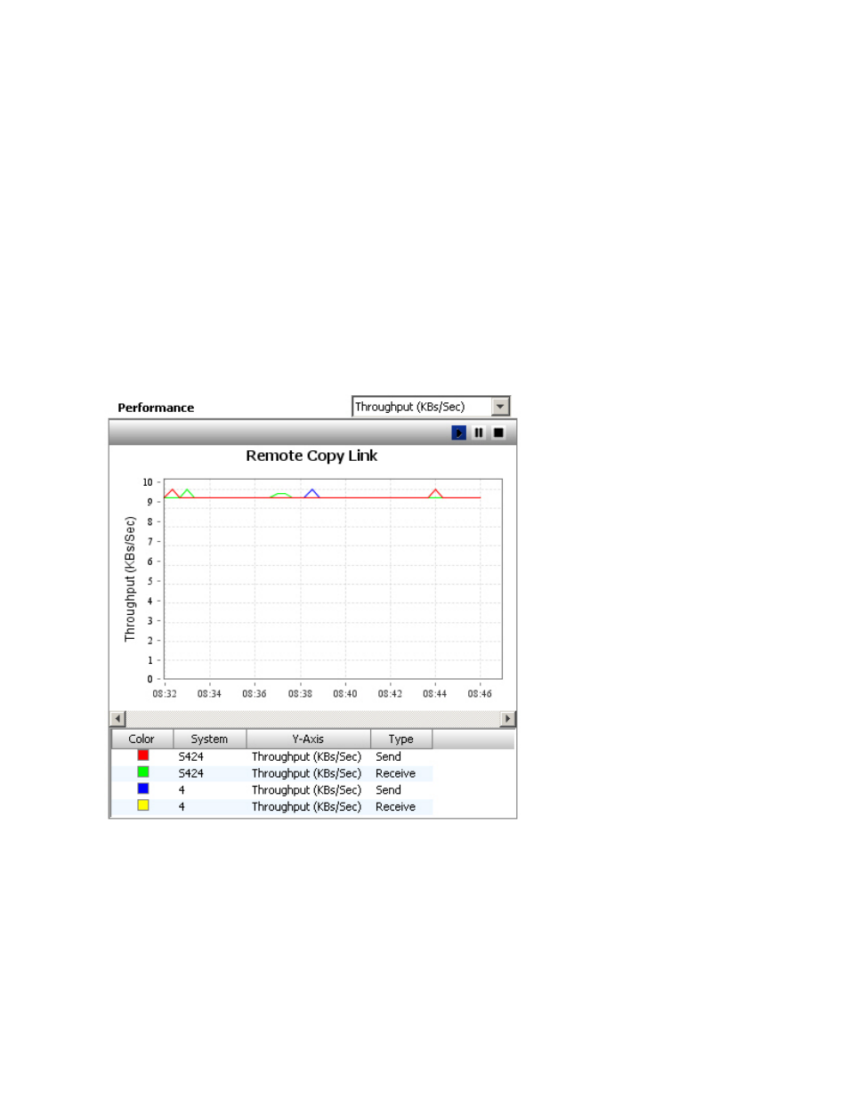Click the yellow swatch for system 4 Receive
849x1099 pixels.
(142, 805)
